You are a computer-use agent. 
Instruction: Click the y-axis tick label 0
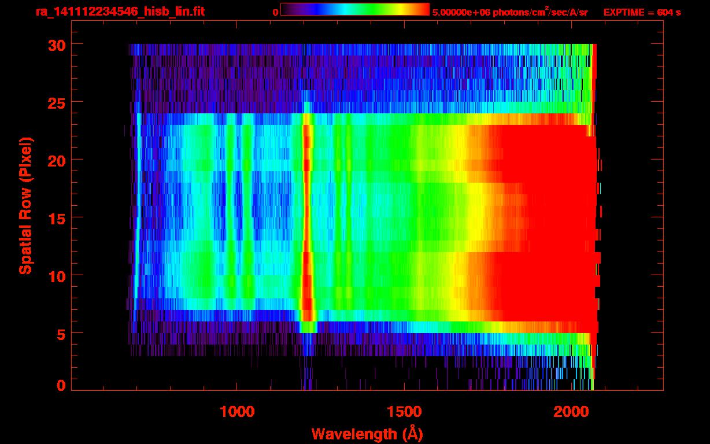(x=61, y=385)
